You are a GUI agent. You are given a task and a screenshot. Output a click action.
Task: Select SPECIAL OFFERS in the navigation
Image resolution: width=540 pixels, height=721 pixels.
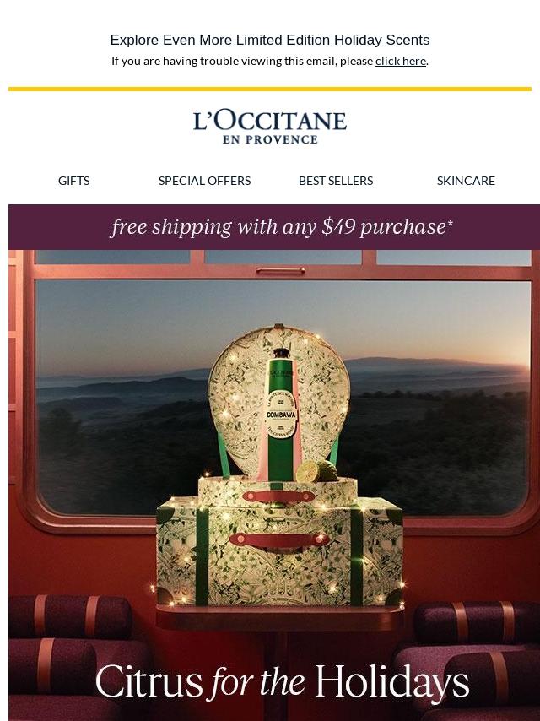pyautogui.click(x=204, y=181)
